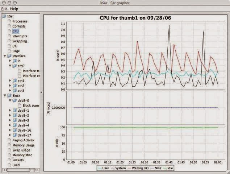The width and height of the screenshot is (230, 174).
Task: Select the Interrupts page icon
Action: (9, 36)
